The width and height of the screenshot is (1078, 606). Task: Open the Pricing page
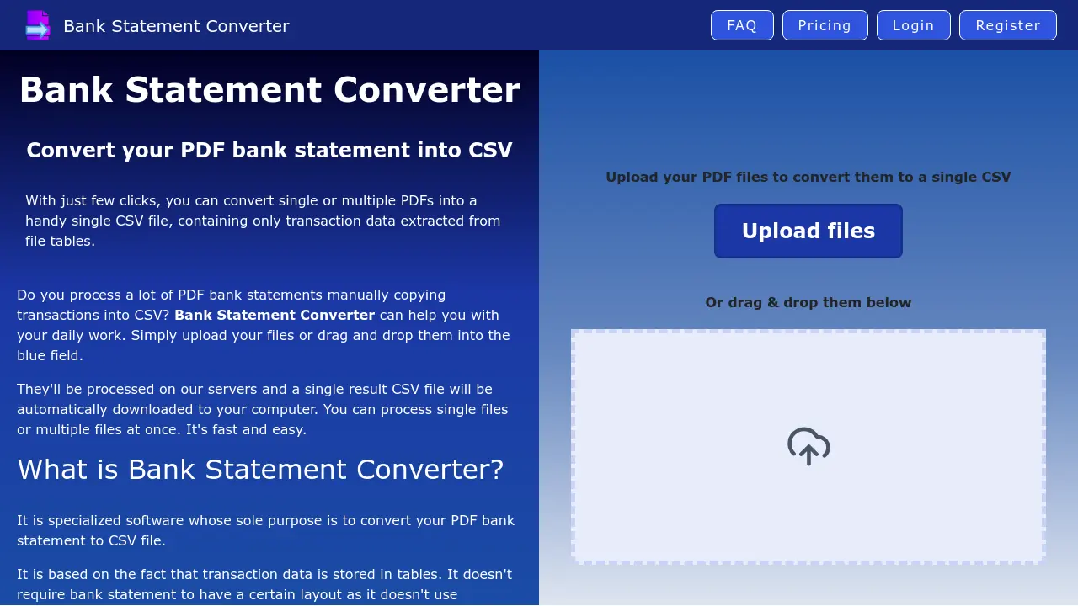tap(825, 25)
